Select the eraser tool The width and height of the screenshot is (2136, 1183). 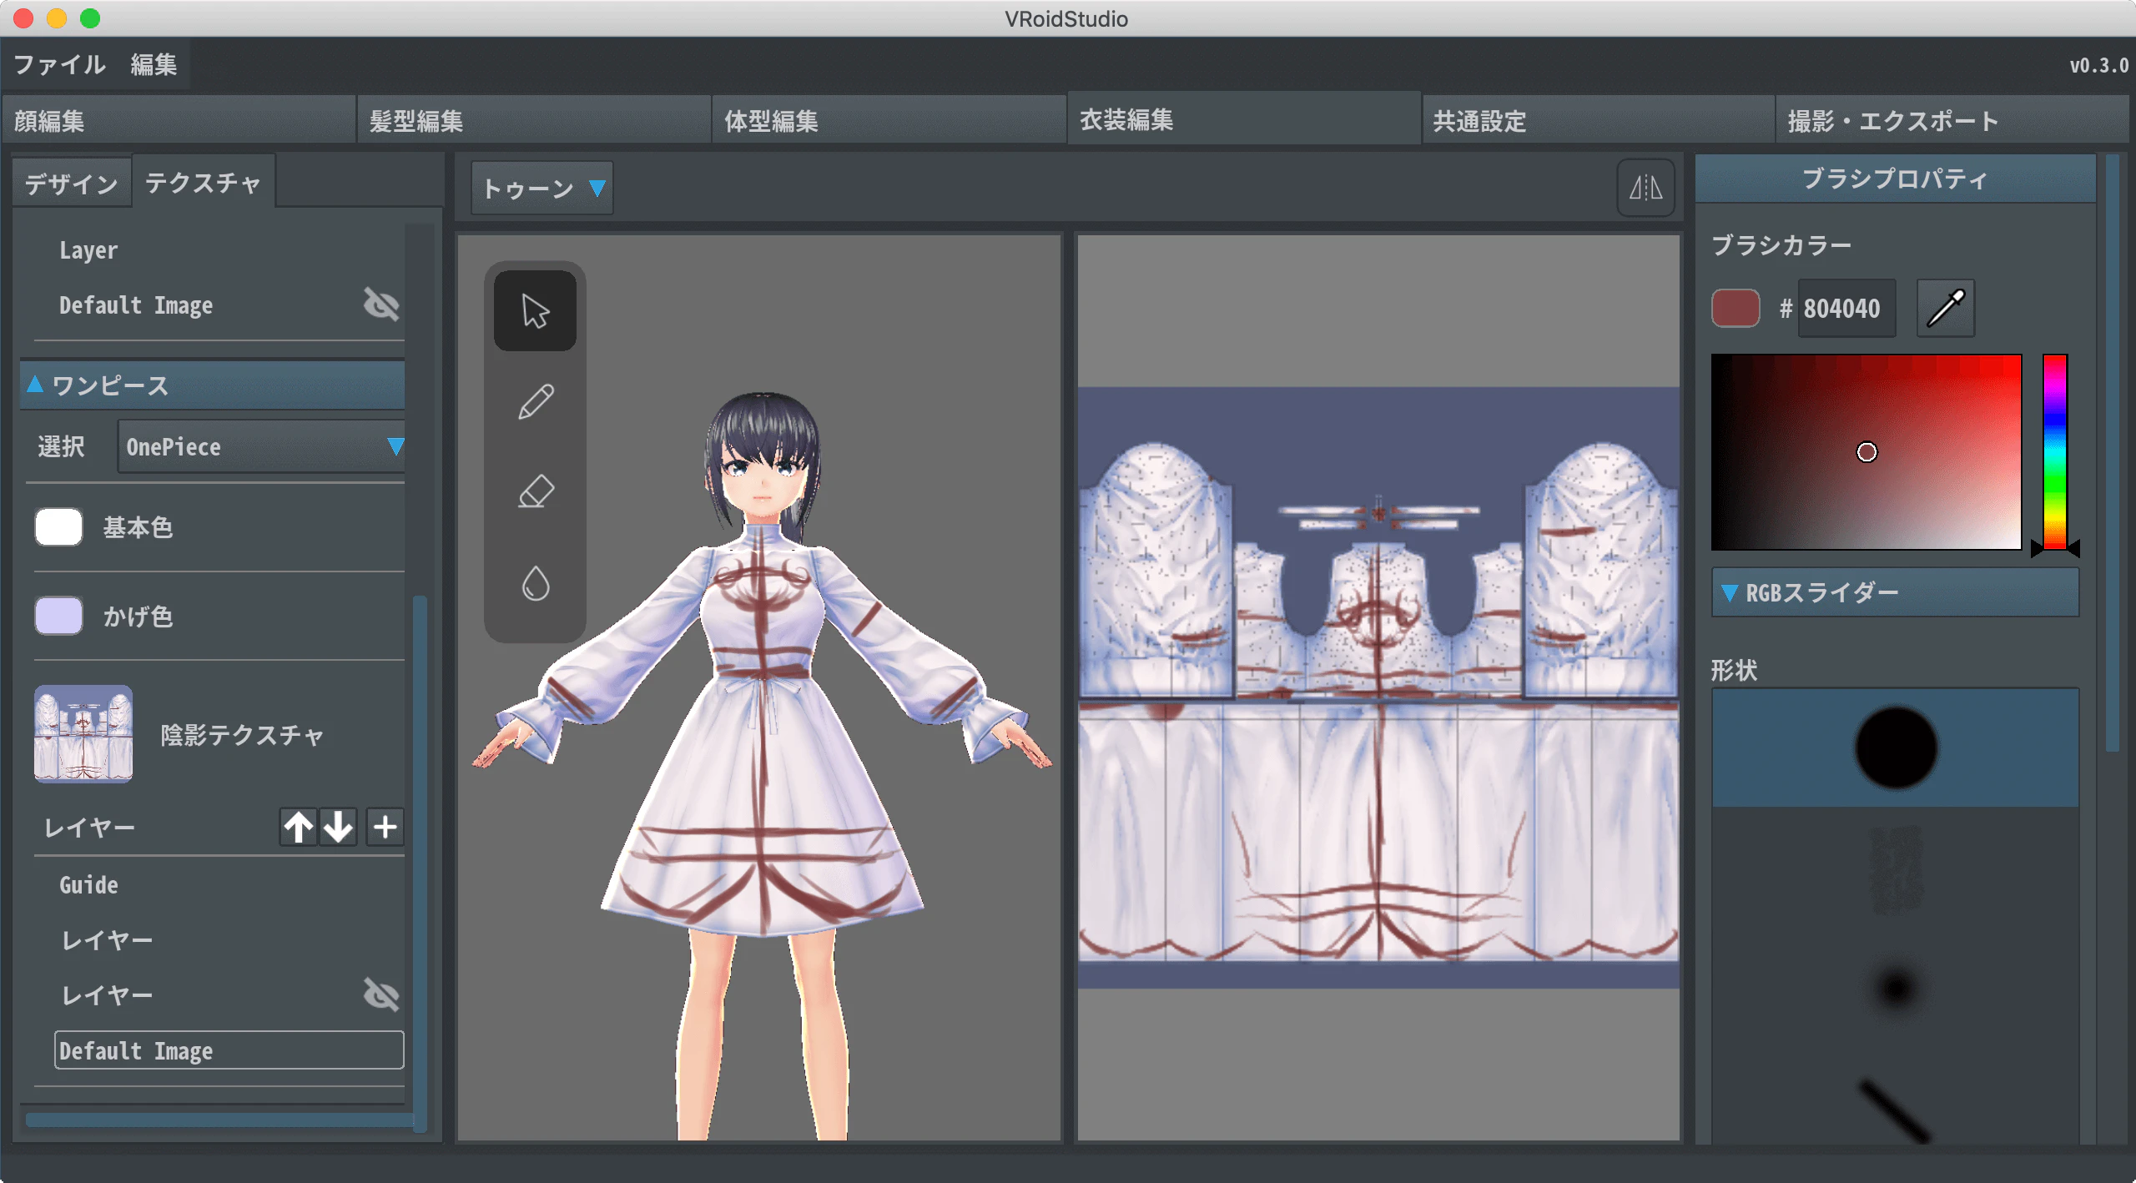(535, 492)
